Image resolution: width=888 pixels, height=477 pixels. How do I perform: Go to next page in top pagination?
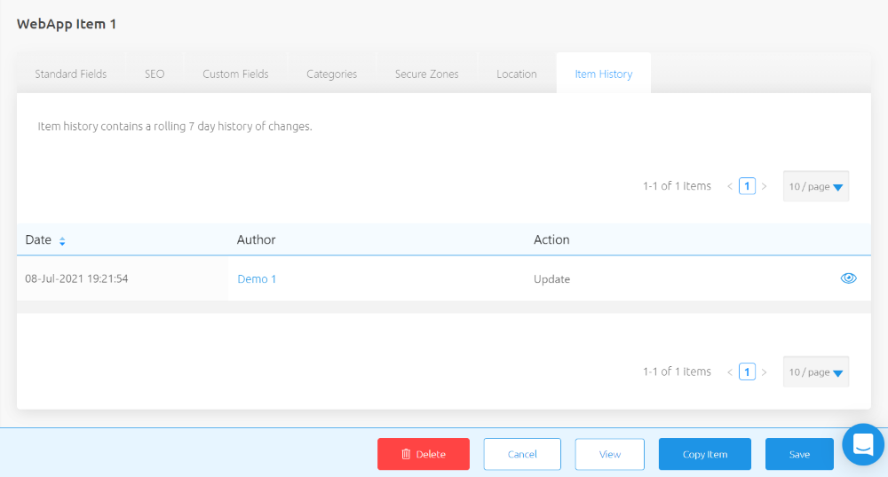click(764, 186)
